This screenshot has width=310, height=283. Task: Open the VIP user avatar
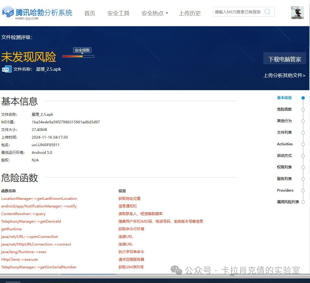(x=297, y=12)
